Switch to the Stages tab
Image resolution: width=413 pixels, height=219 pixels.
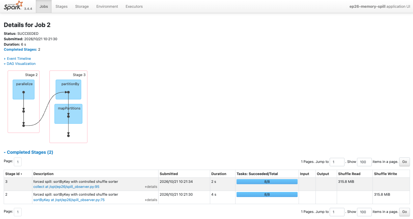(61, 6)
